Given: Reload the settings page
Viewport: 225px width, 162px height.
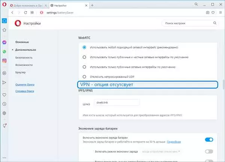Looking at the screenshot, I should [x=25, y=13].
